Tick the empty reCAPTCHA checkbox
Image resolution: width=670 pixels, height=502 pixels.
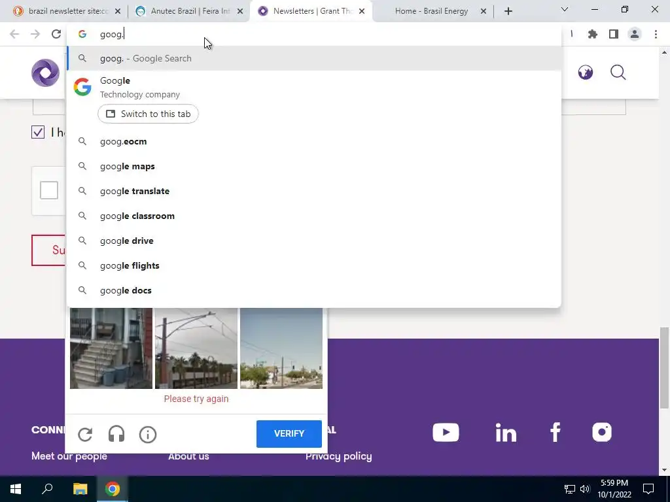[49, 190]
